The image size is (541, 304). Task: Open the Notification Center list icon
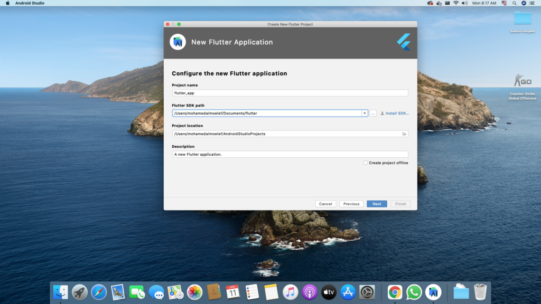[532, 3]
